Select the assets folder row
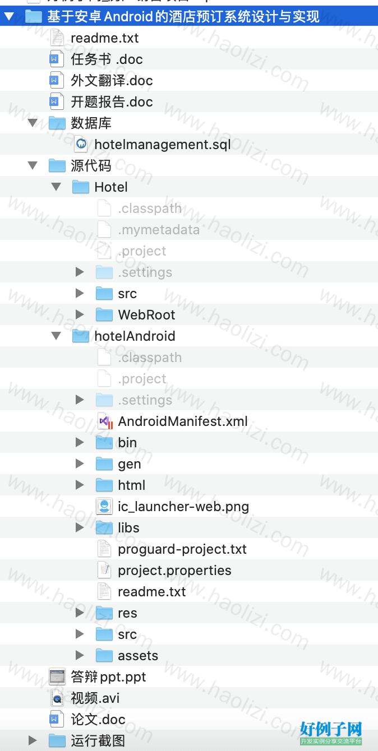 point(189,655)
